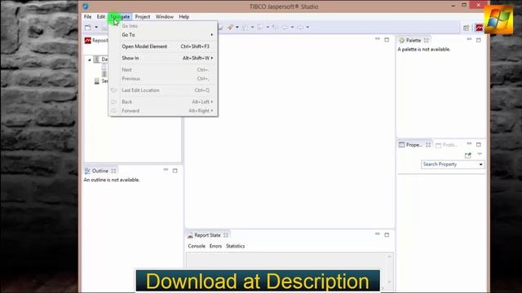The width and height of the screenshot is (522, 293).
Task: Select the Report State tab
Action: [204, 235]
